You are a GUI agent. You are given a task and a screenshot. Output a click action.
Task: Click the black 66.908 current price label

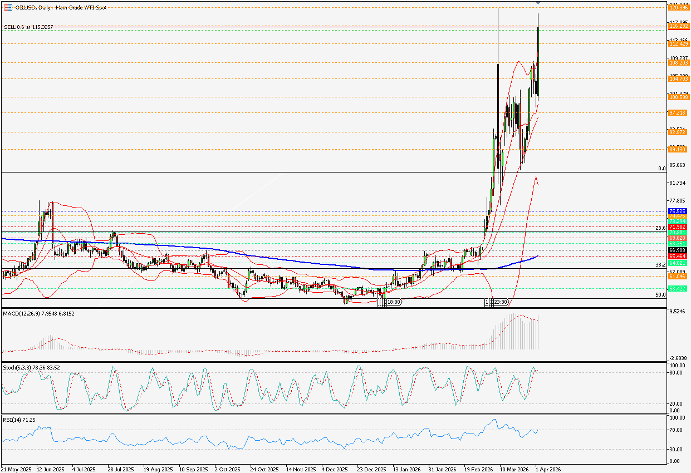(x=677, y=251)
